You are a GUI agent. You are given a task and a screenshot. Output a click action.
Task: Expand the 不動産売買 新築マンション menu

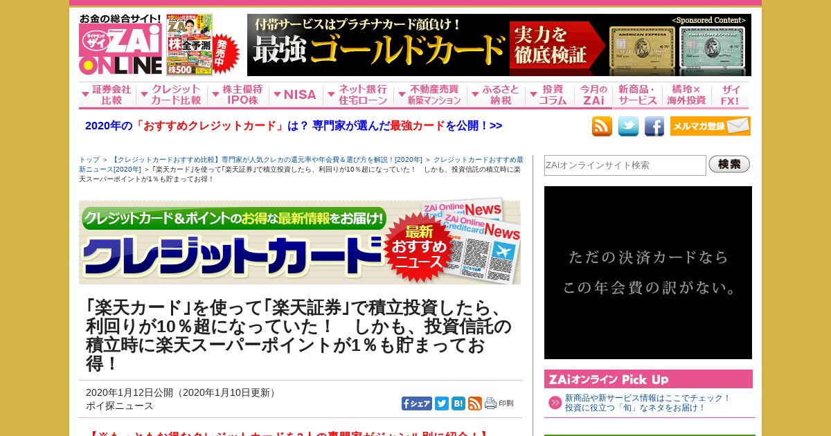[429, 95]
